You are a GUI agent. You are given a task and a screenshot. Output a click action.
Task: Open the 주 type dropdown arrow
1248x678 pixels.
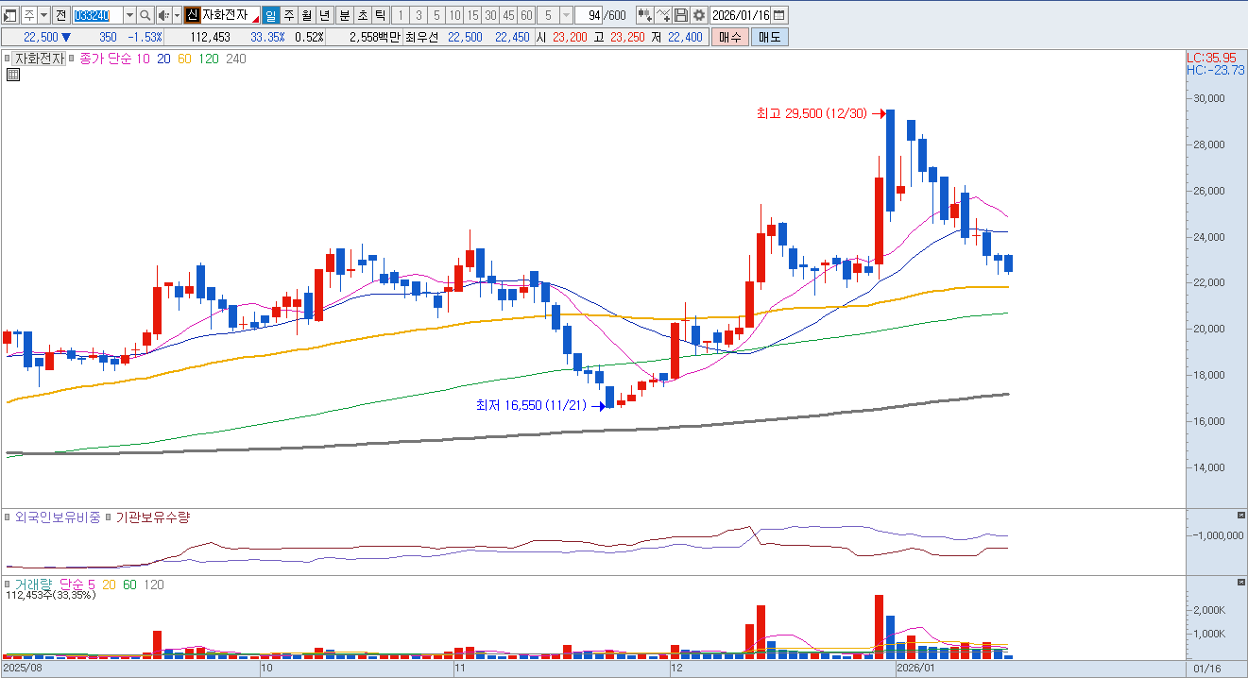(x=43, y=15)
